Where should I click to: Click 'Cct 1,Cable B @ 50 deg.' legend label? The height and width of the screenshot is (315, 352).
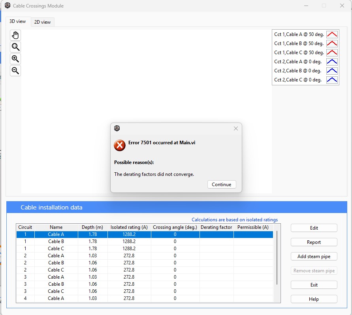coord(299,43)
